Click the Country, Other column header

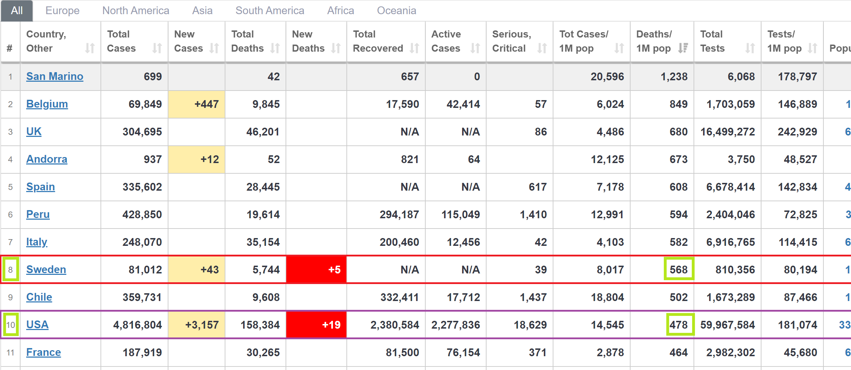[61, 41]
